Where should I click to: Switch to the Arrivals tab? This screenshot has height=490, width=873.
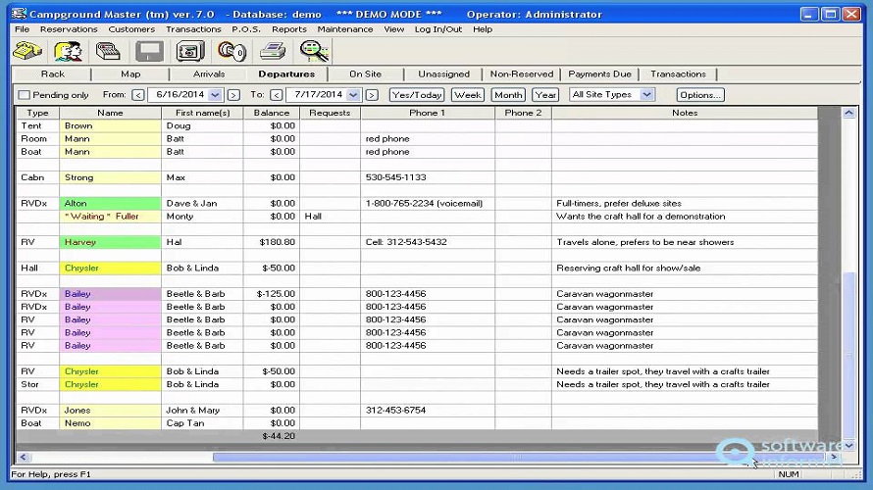coord(209,74)
